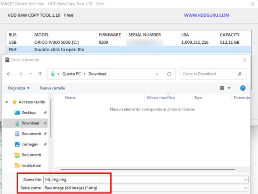Expand the Nome file history dropdown
Image resolution: width=258 pixels, height=194 pixels.
[x=246, y=179]
